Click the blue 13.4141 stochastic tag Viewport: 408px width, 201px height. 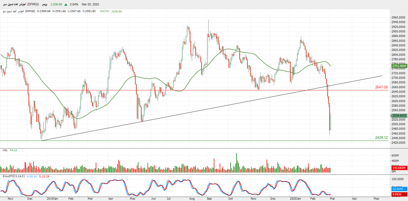click(x=399, y=189)
